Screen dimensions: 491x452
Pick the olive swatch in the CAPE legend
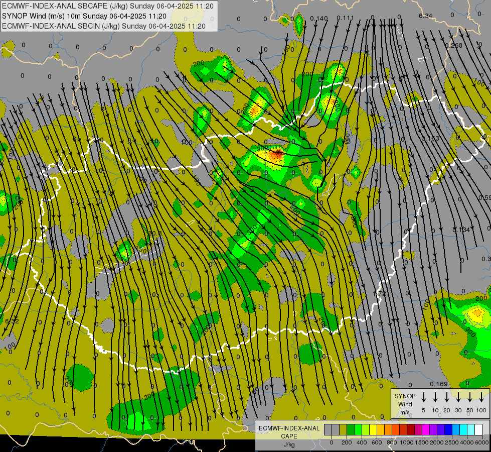coord(343,429)
